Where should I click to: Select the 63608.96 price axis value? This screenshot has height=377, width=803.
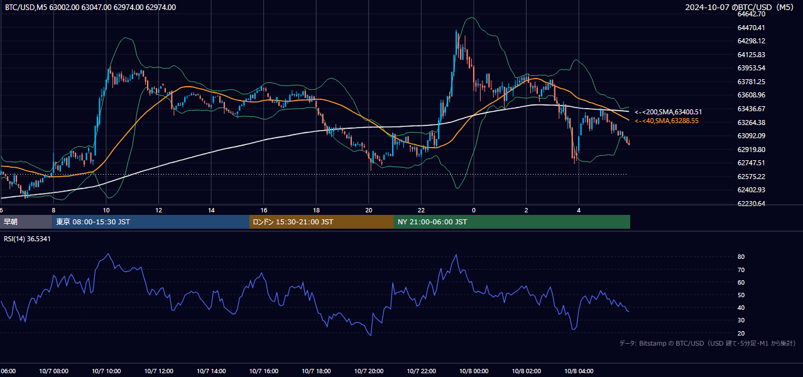tap(751, 95)
